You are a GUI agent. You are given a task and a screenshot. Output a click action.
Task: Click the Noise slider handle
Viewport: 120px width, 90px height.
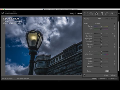(x=101, y=61)
